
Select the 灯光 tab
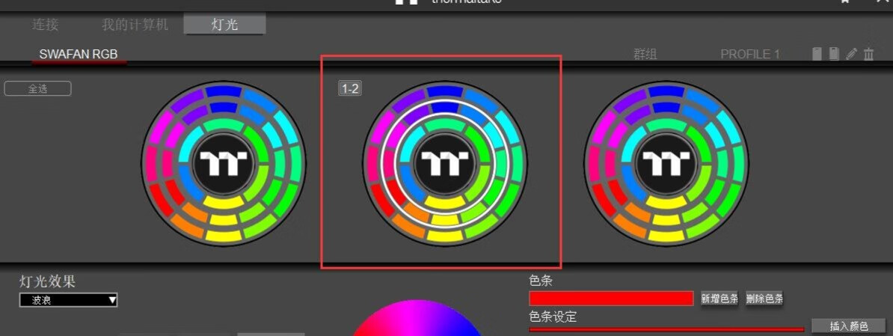click(x=225, y=25)
